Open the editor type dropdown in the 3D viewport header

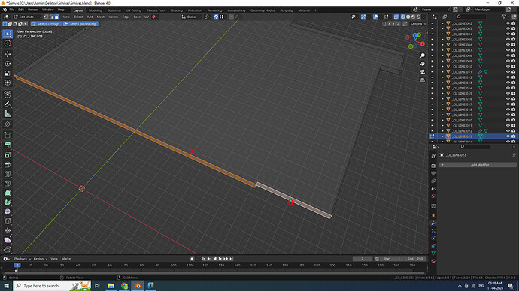coord(7,16)
